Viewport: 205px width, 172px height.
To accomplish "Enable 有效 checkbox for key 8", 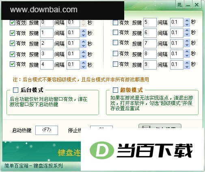I will [115, 53].
